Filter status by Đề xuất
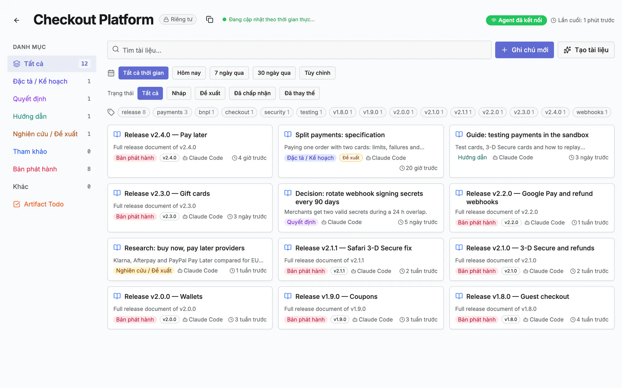Screen dimensions: 622x388 (210, 93)
